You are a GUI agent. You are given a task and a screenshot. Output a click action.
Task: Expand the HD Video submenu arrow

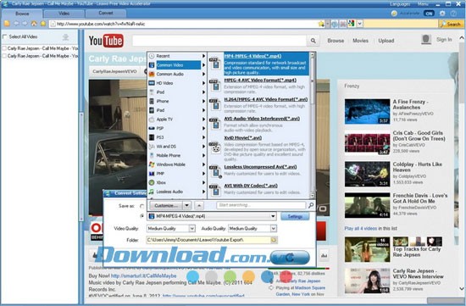204,83
